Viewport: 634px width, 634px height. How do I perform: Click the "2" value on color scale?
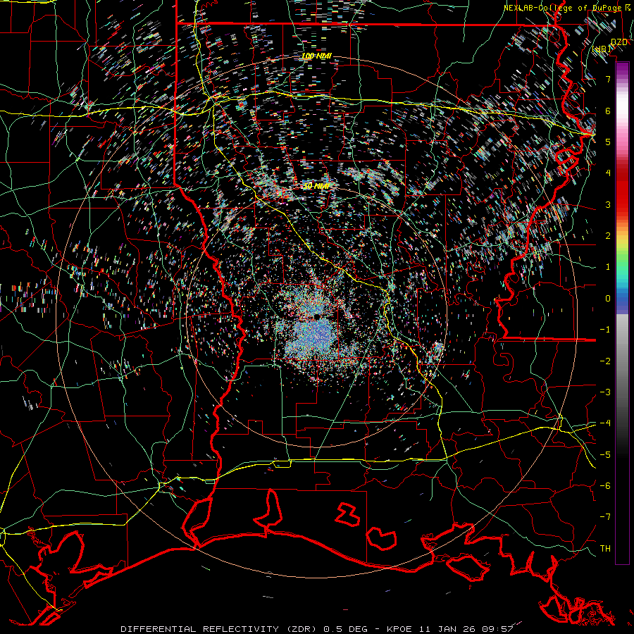pyautogui.click(x=608, y=236)
